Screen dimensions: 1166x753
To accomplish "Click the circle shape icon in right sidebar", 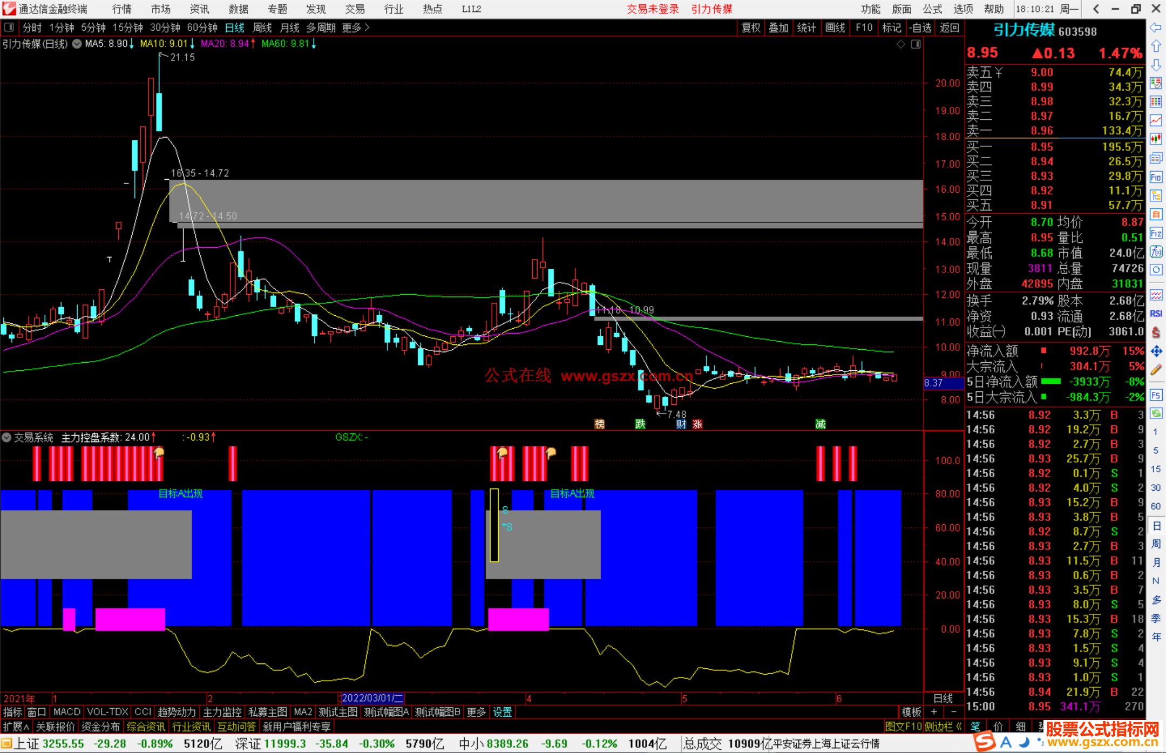I will pyautogui.click(x=1156, y=270).
